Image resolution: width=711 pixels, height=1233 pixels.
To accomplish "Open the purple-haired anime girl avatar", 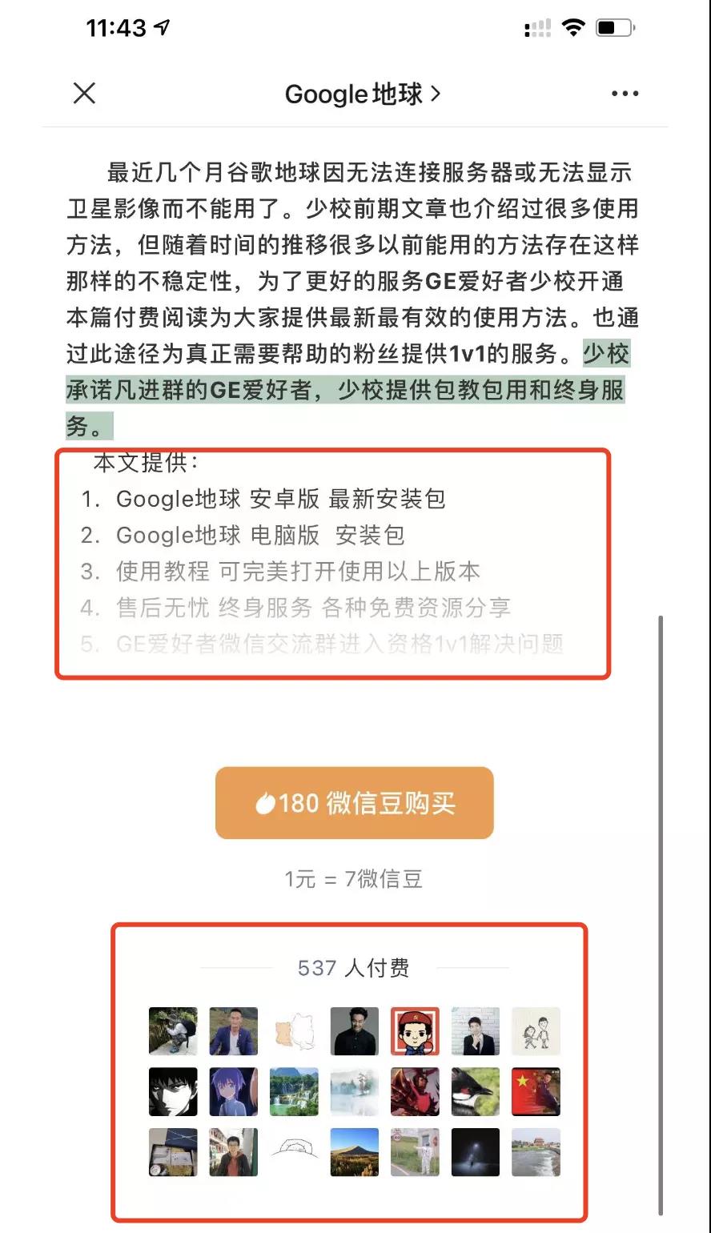I will (234, 1091).
